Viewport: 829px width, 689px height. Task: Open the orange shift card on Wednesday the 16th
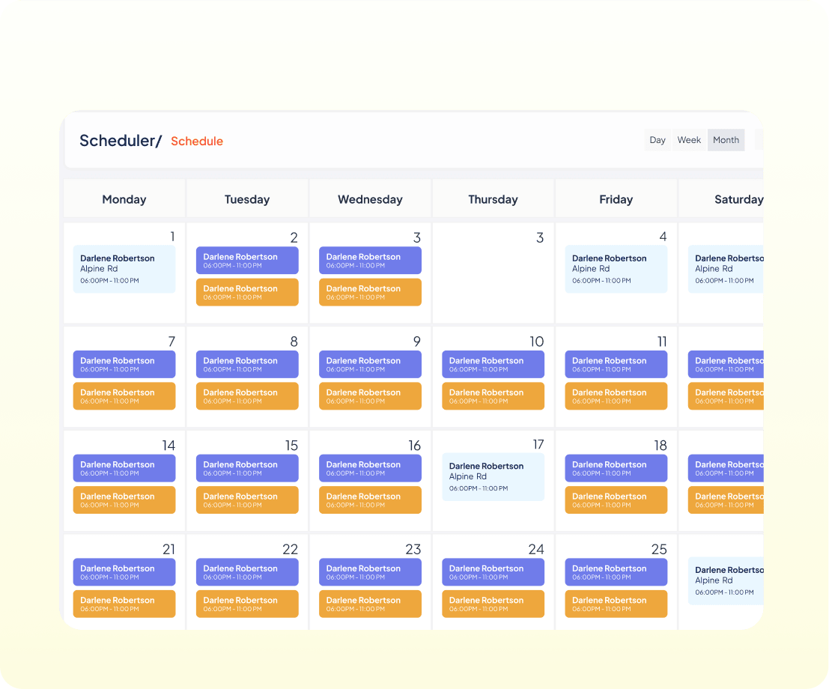(370, 500)
